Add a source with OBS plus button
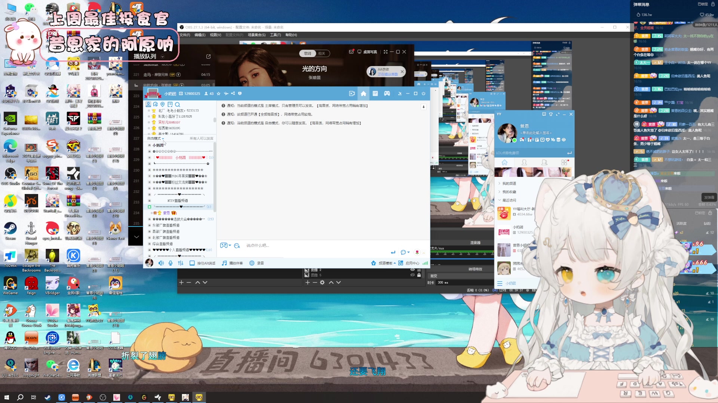The width and height of the screenshot is (718, 403). pos(307,282)
